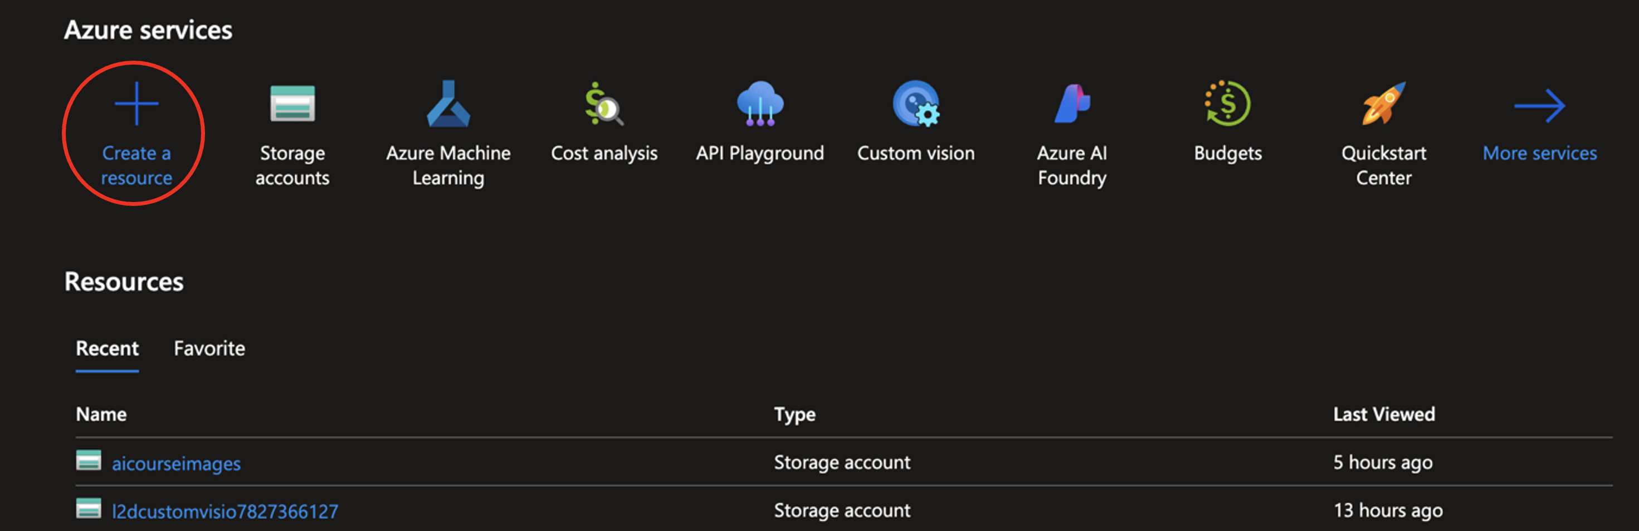Screen dimensions: 1639x531
Task: Click the Azure AI Foundry label
Action: tap(1072, 165)
